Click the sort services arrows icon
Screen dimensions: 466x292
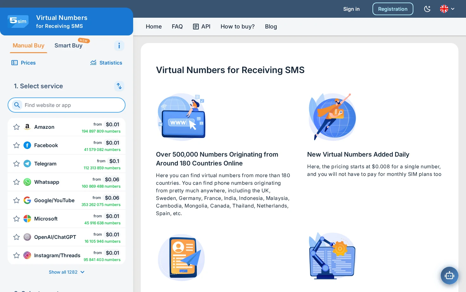(119, 86)
